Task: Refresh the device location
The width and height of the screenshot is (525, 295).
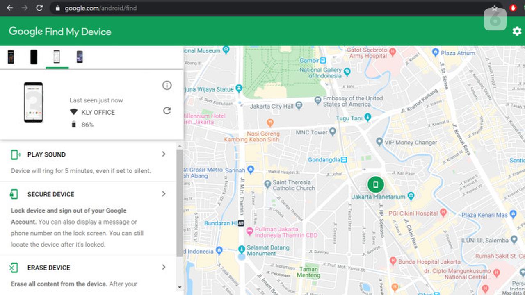Action: tap(167, 111)
